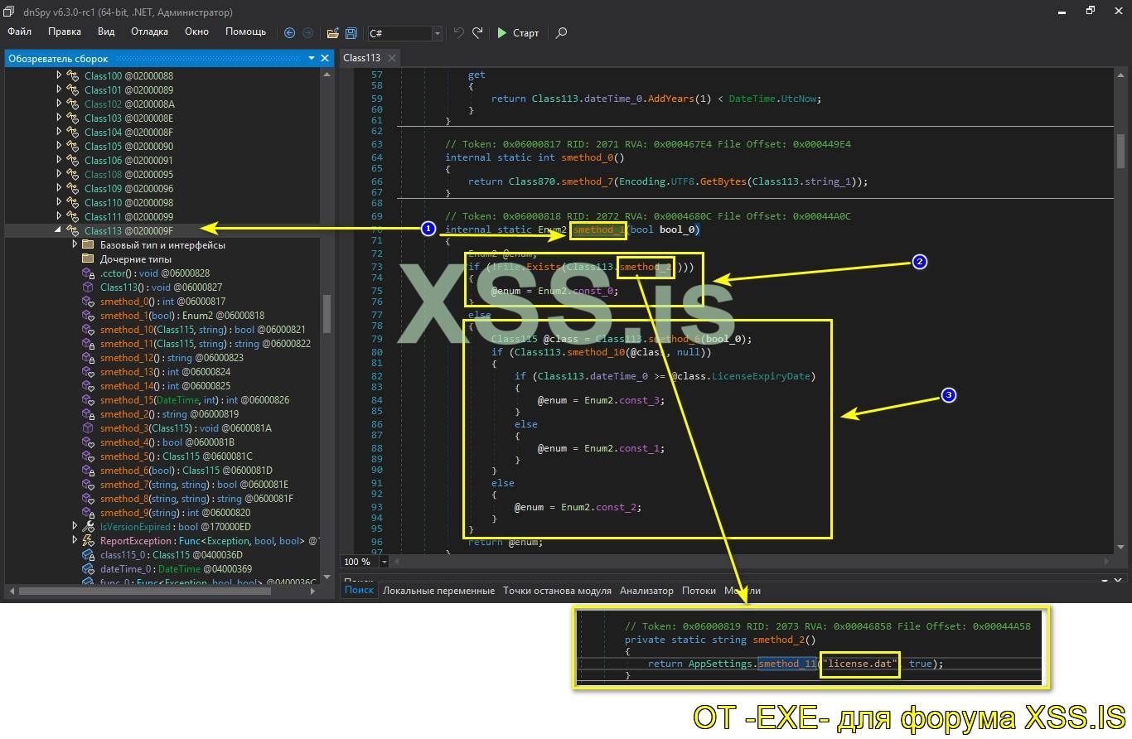Click the save all disk icon
Image resolution: width=1132 pixels, height=739 pixels.
click(x=351, y=33)
